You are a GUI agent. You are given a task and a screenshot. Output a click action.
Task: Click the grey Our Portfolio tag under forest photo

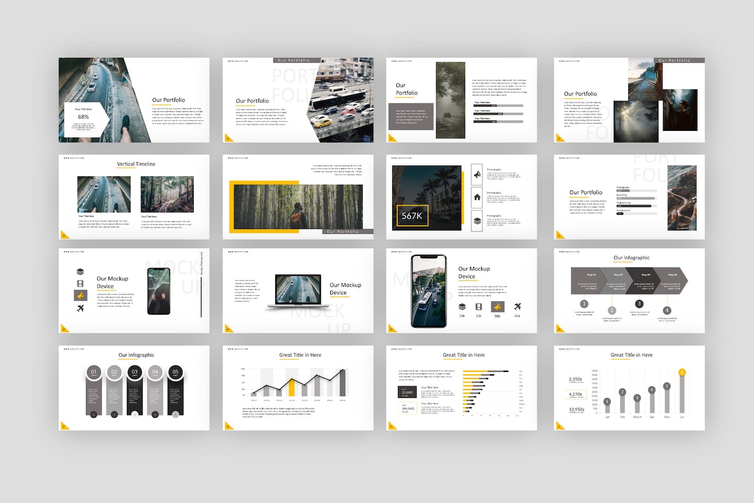point(347,232)
